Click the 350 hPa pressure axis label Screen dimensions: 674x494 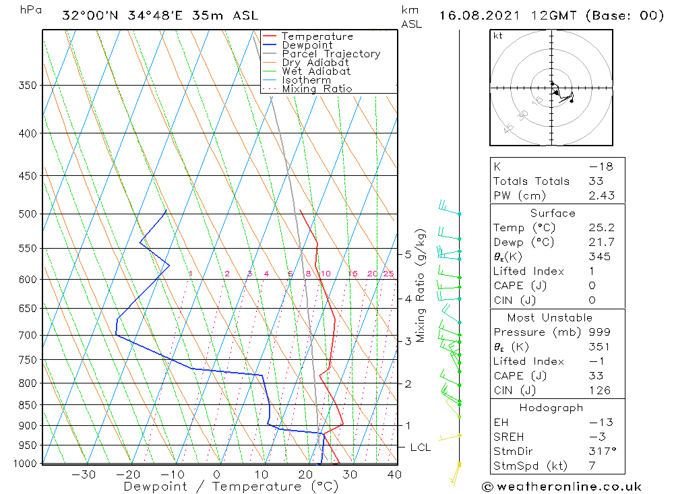[28, 86]
